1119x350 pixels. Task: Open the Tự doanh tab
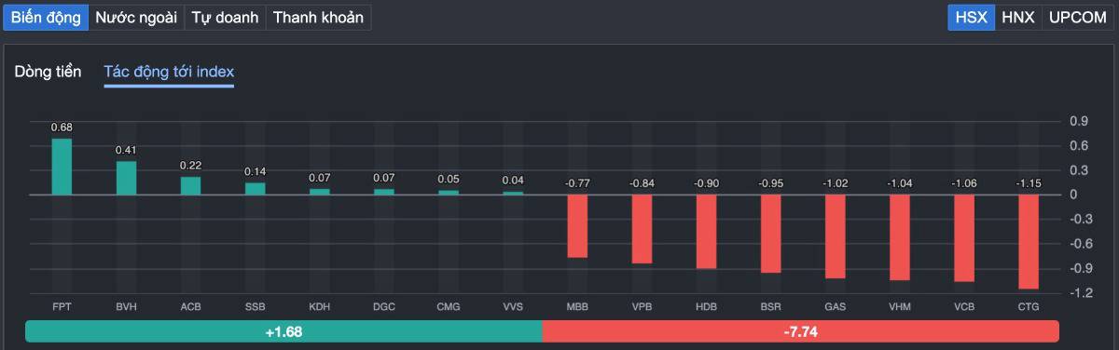click(x=225, y=17)
